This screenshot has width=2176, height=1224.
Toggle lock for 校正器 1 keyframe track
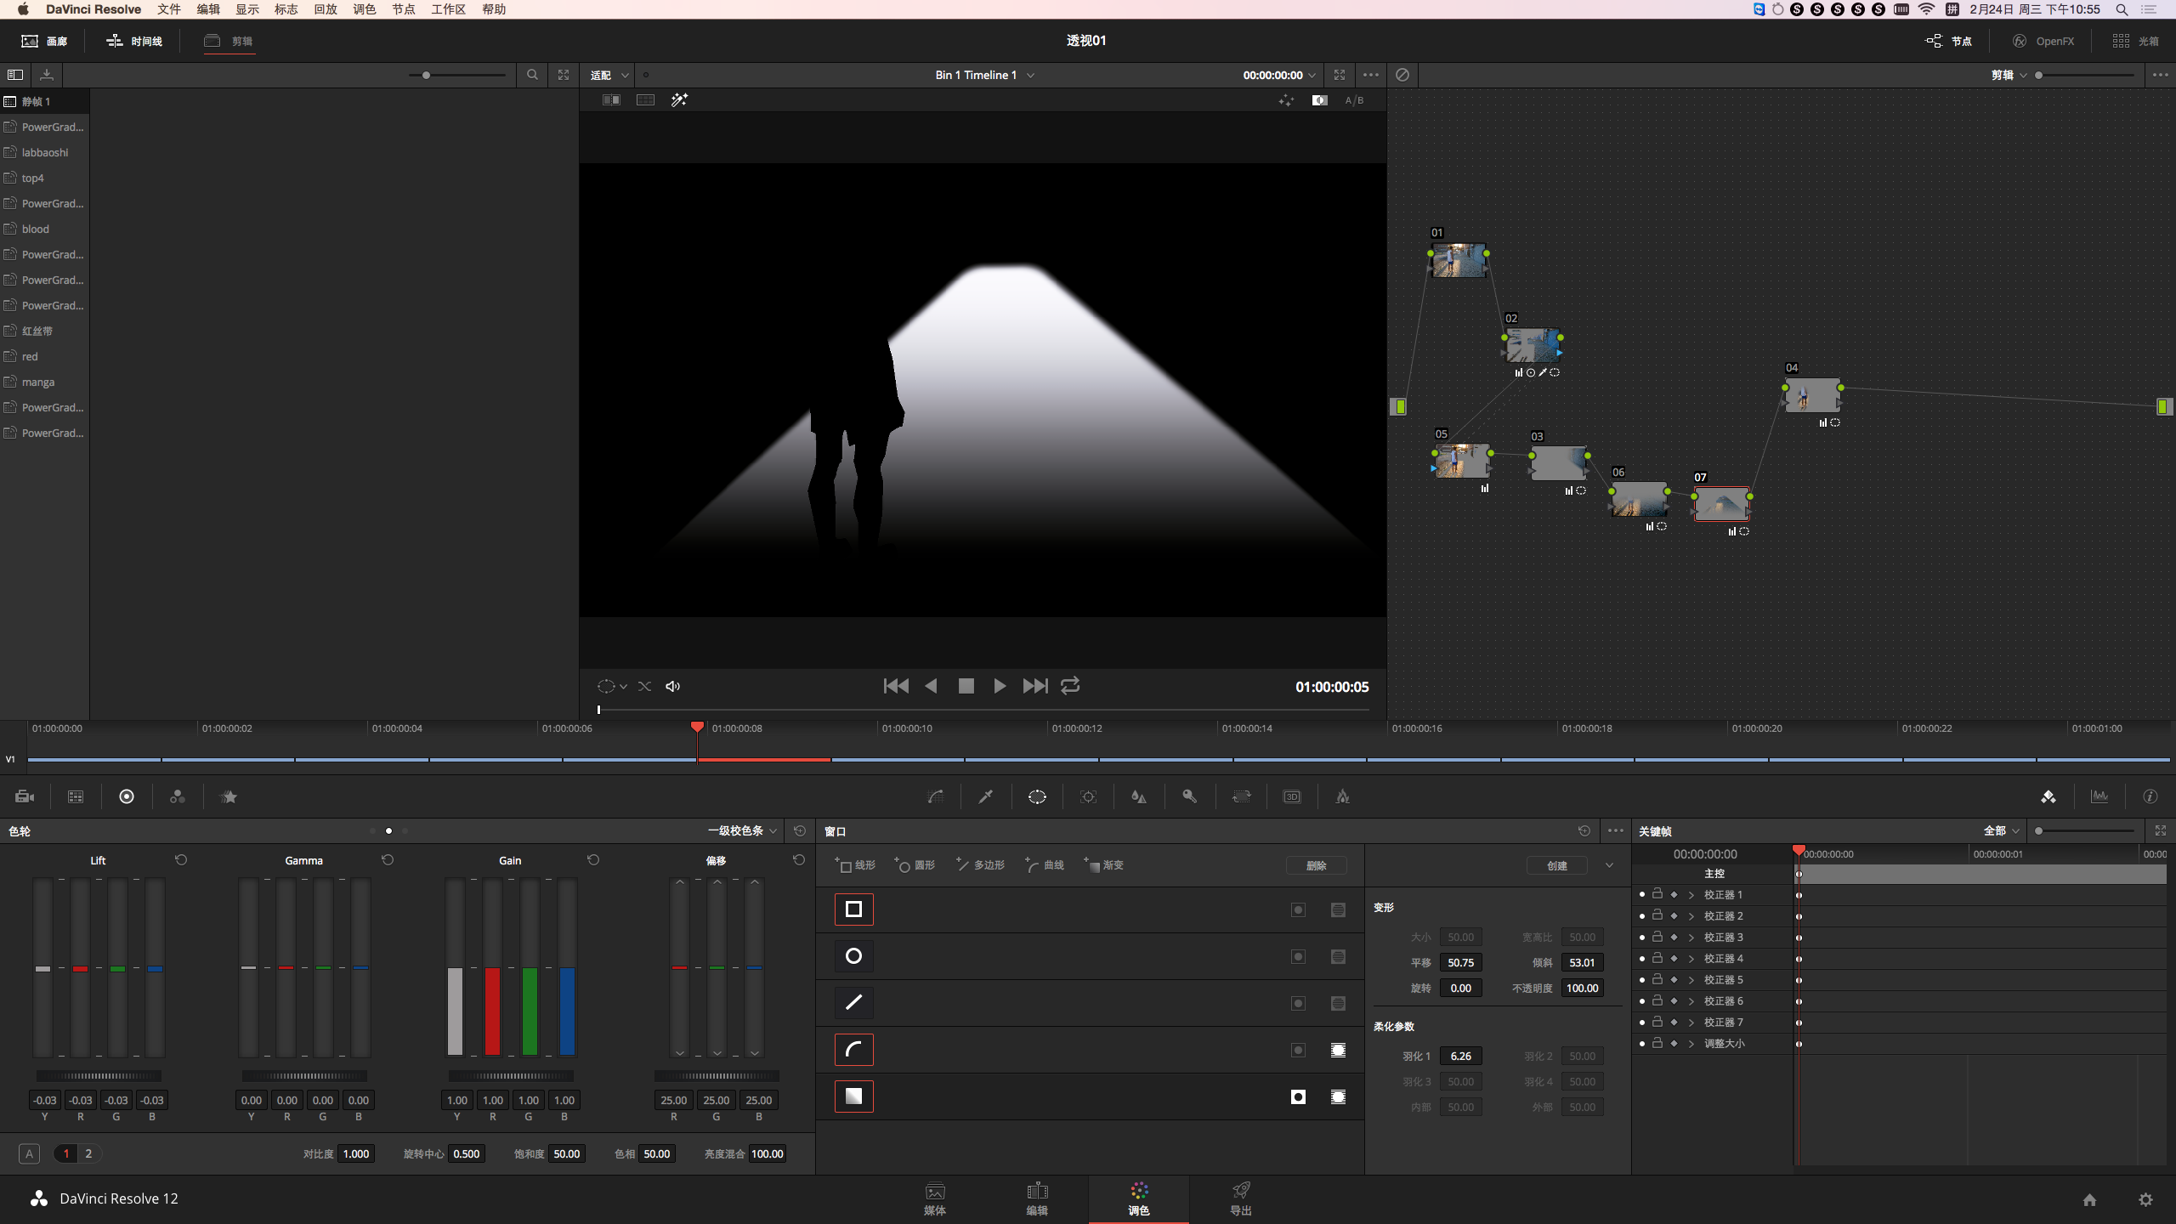[x=1657, y=894]
